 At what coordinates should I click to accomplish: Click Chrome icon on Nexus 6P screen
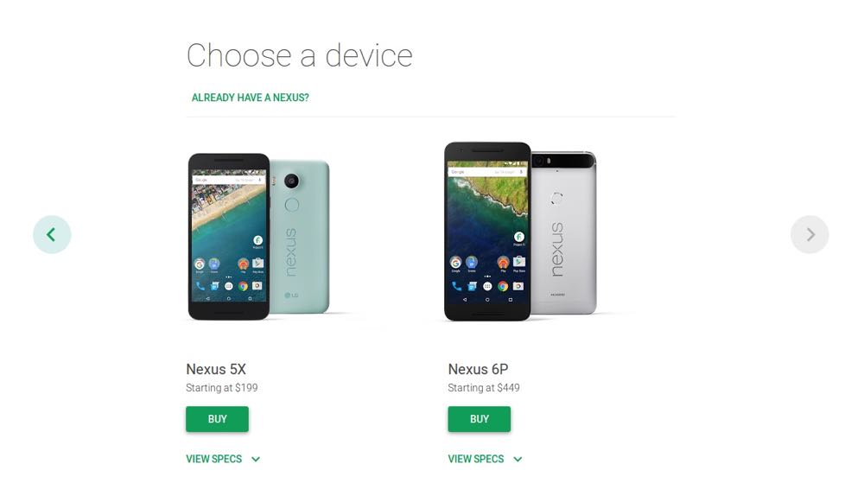click(x=503, y=286)
